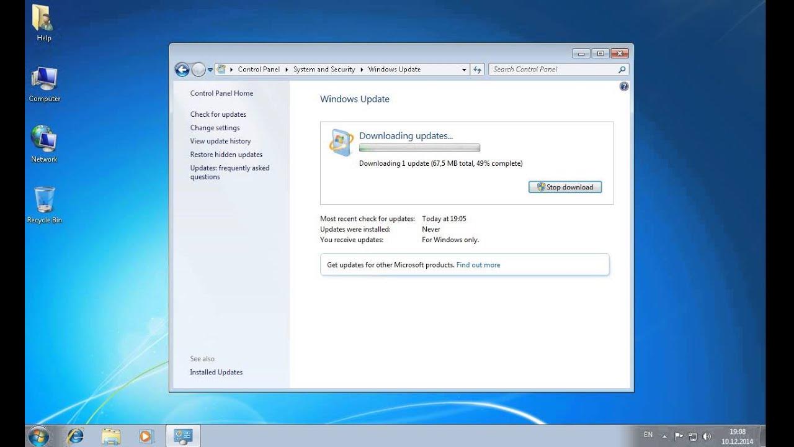The height and width of the screenshot is (447, 794).
Task: Expand the arrow after System and Security
Action: [x=362, y=70]
